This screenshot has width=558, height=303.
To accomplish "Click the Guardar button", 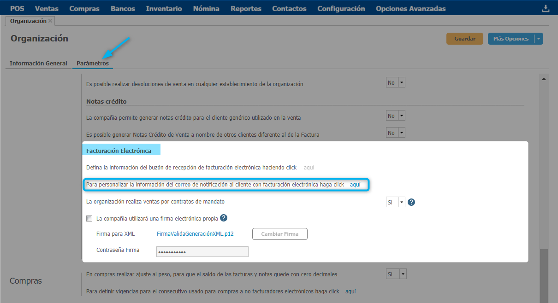I will point(464,39).
